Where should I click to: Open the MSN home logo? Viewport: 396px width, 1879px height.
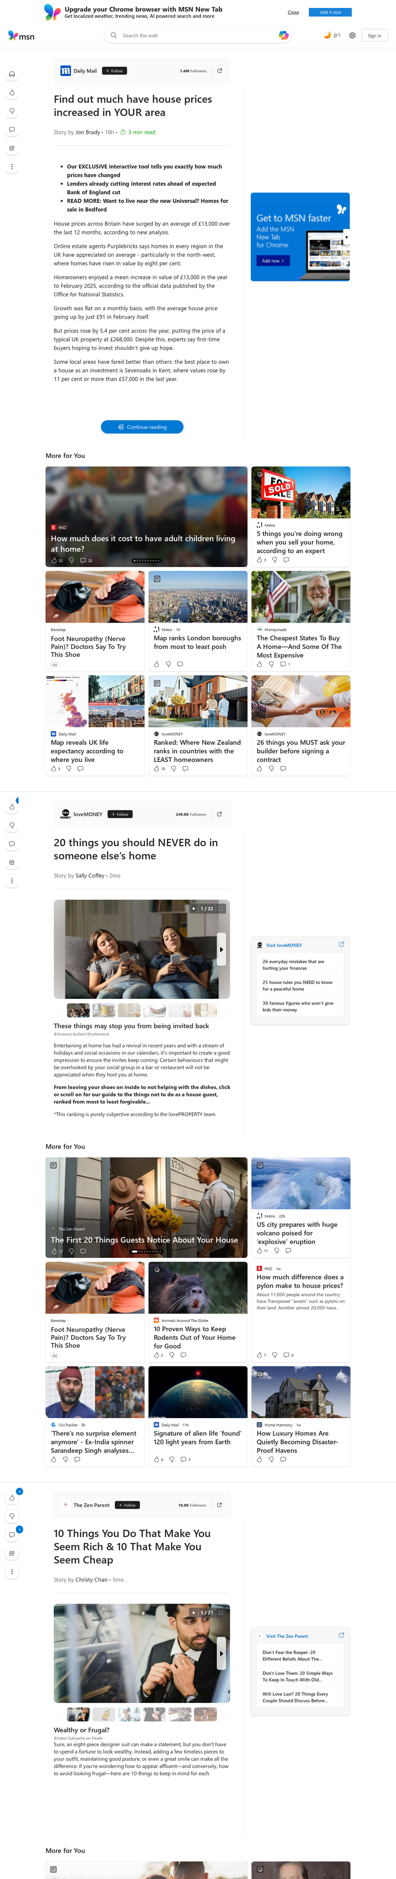point(21,36)
